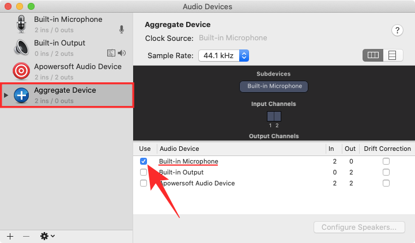This screenshot has height=243, width=415.
Task: Click the Configure Speakers button
Action: pyautogui.click(x=359, y=227)
